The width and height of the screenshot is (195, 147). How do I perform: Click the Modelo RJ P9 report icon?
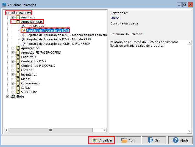coord(23,39)
